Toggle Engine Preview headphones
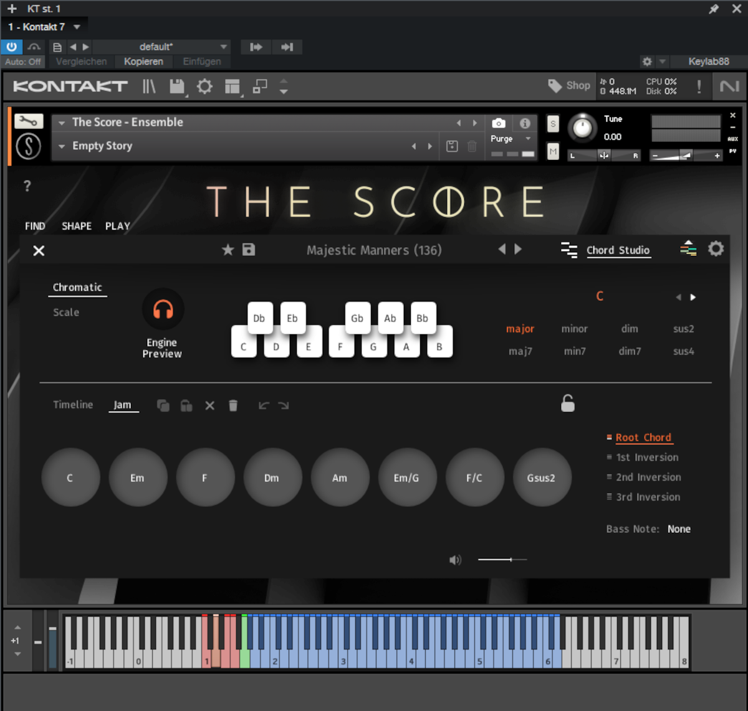The width and height of the screenshot is (748, 711). tap(163, 309)
